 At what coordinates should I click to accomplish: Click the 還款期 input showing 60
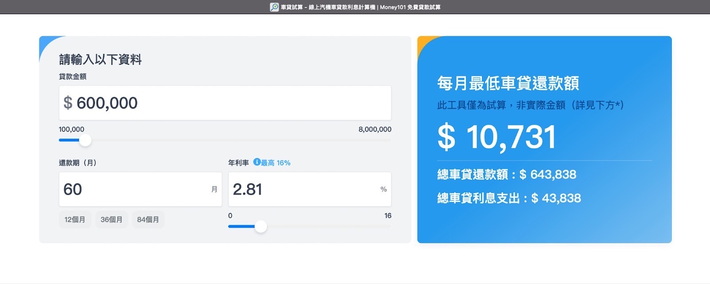tap(140, 189)
